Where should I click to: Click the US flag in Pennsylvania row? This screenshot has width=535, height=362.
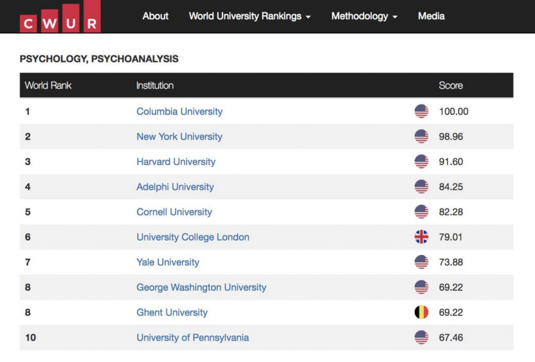coord(422,337)
